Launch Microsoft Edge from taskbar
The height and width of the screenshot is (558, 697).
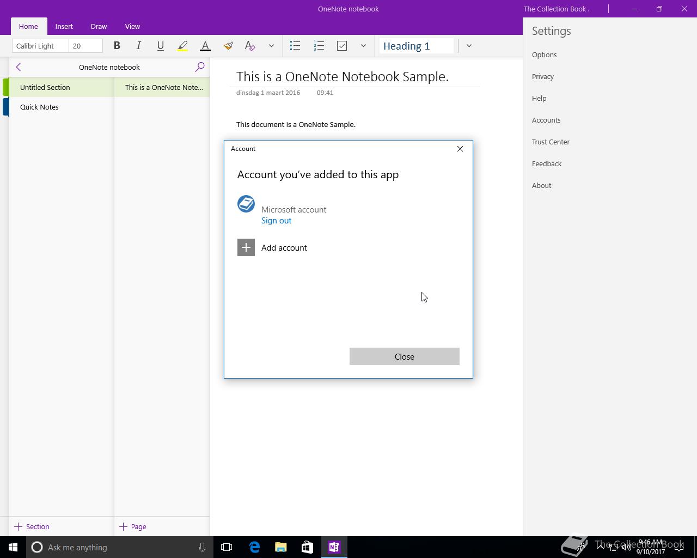point(254,547)
